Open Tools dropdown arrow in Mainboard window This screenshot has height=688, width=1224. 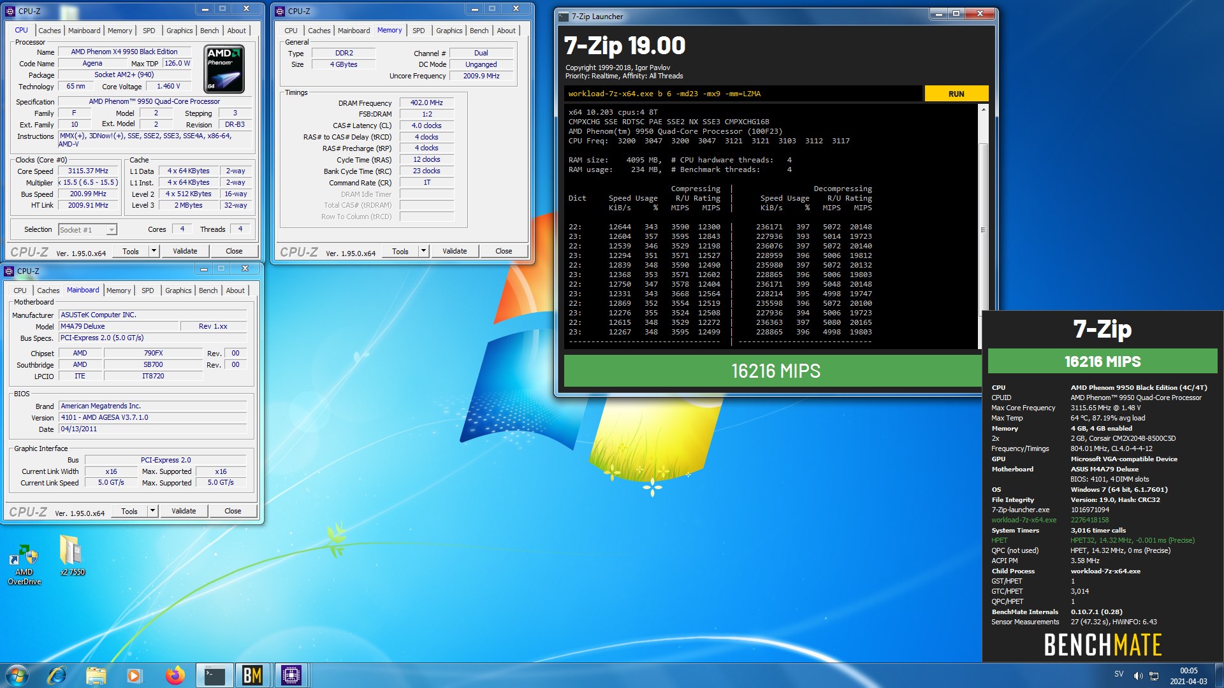152,511
